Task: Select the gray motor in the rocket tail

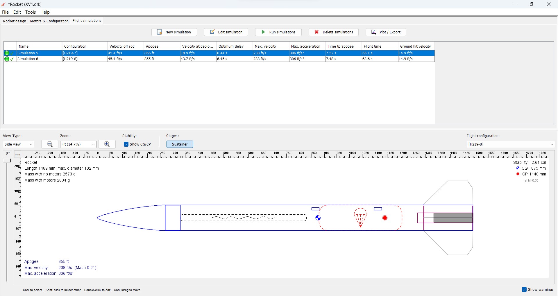Action: [x=453, y=218]
